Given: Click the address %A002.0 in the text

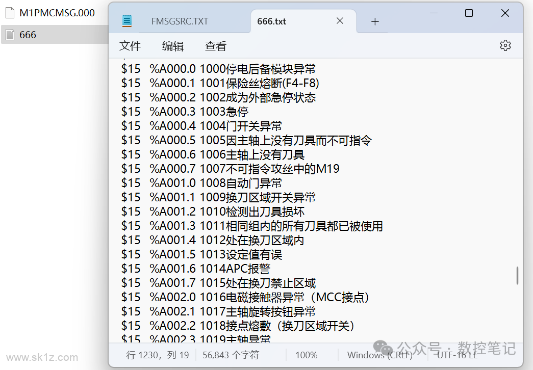Looking at the screenshot, I should 173,297.
